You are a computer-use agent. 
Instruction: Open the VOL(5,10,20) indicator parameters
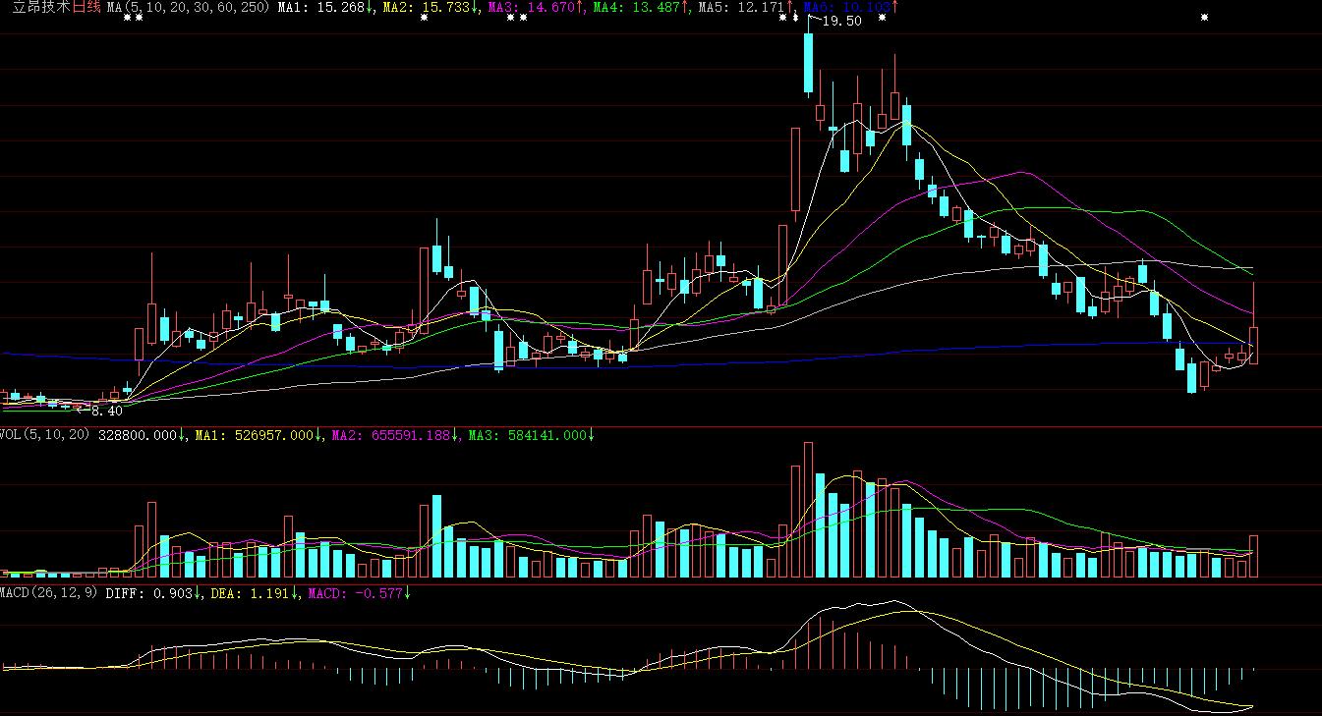click(45, 435)
